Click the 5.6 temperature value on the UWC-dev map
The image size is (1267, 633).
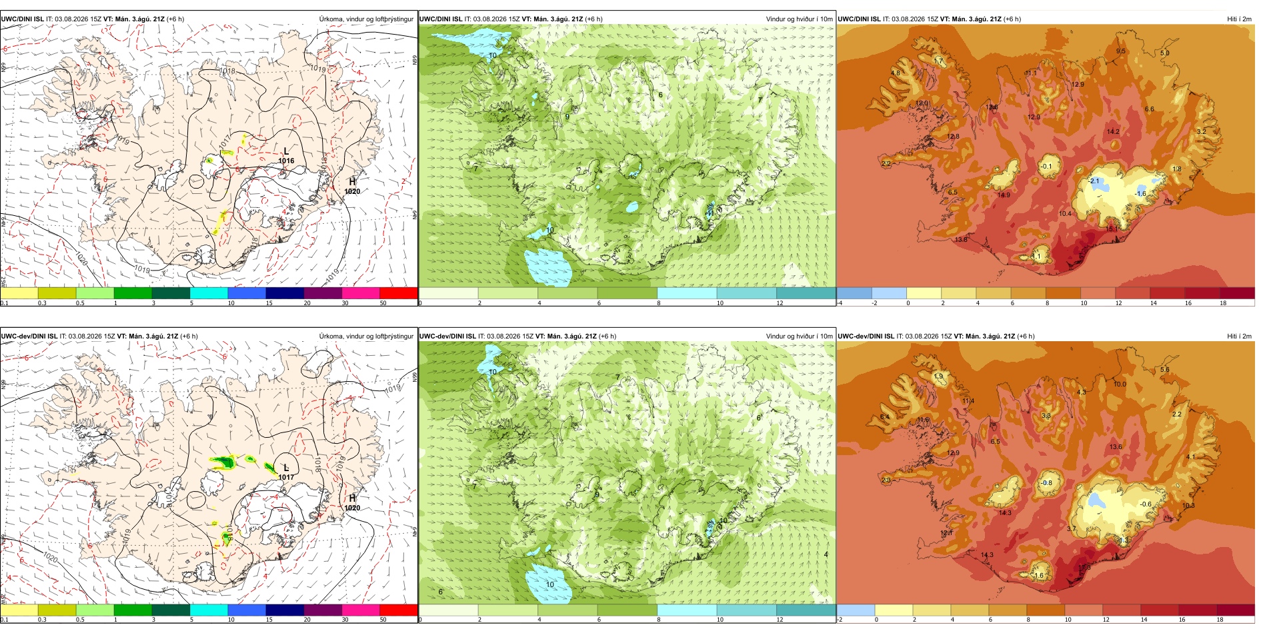(x=1164, y=370)
